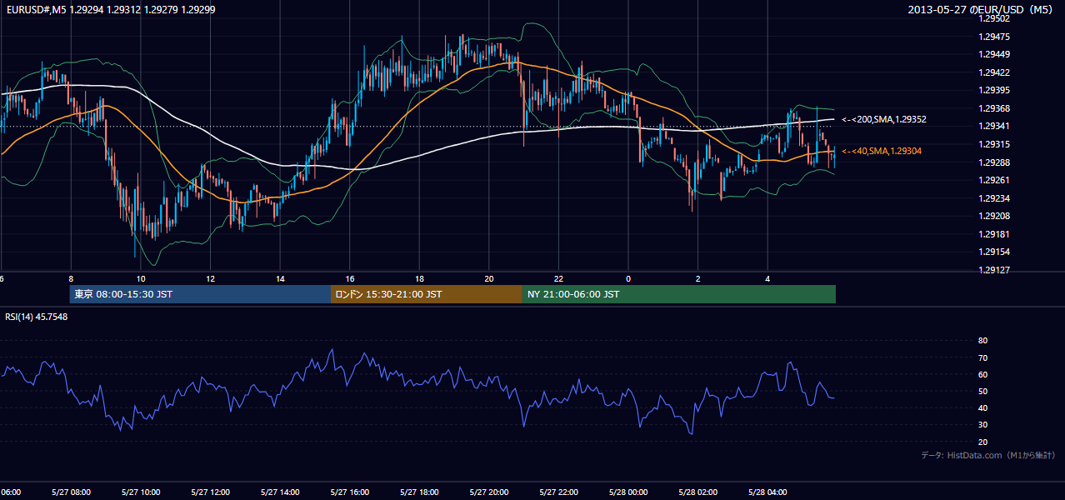1065x500 pixels.
Task: Click hour tick 2 under price chart
Action: tap(698, 279)
